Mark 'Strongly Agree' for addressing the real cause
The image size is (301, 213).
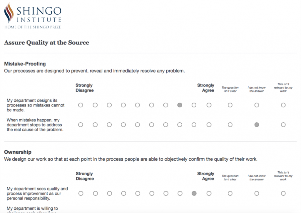click(x=209, y=124)
